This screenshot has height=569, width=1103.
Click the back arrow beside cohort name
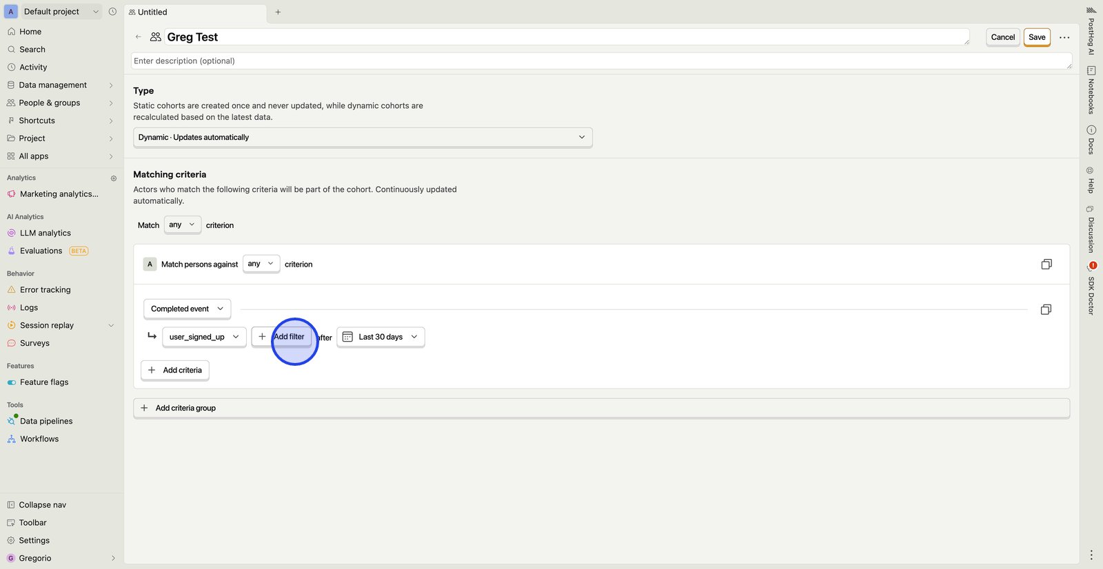pyautogui.click(x=139, y=37)
